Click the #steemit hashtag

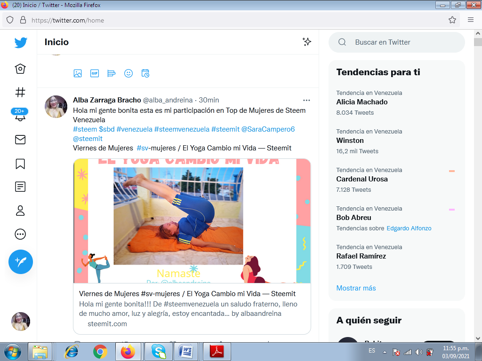pyautogui.click(x=225, y=129)
